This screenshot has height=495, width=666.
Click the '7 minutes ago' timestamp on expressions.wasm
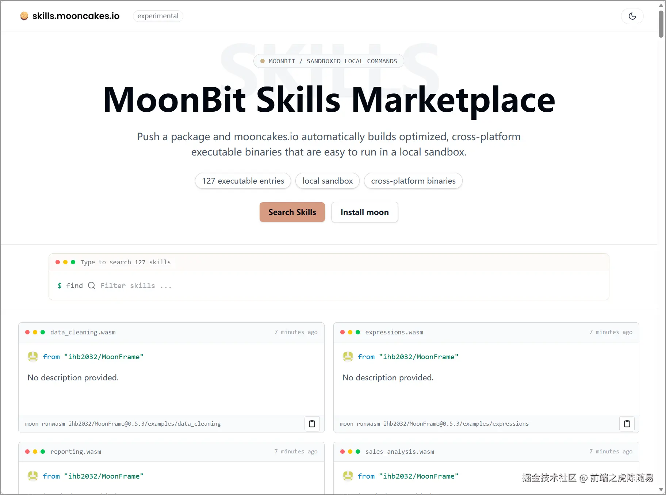610,332
